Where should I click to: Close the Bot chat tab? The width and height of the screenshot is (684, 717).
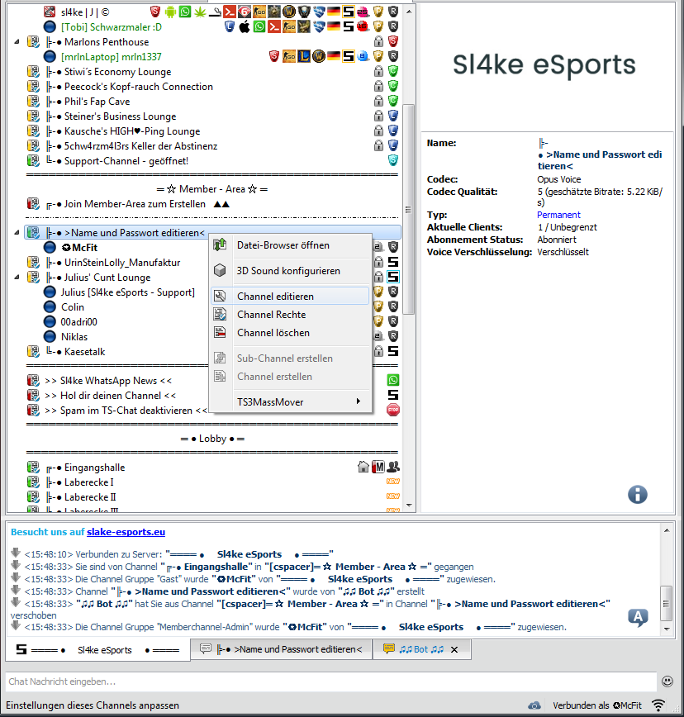click(x=454, y=649)
